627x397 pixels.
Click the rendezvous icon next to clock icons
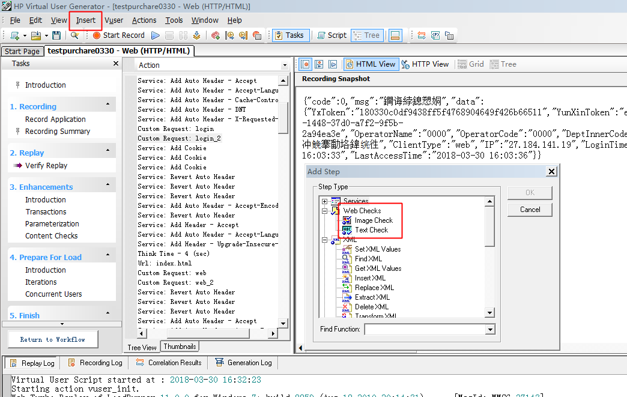coord(257,35)
